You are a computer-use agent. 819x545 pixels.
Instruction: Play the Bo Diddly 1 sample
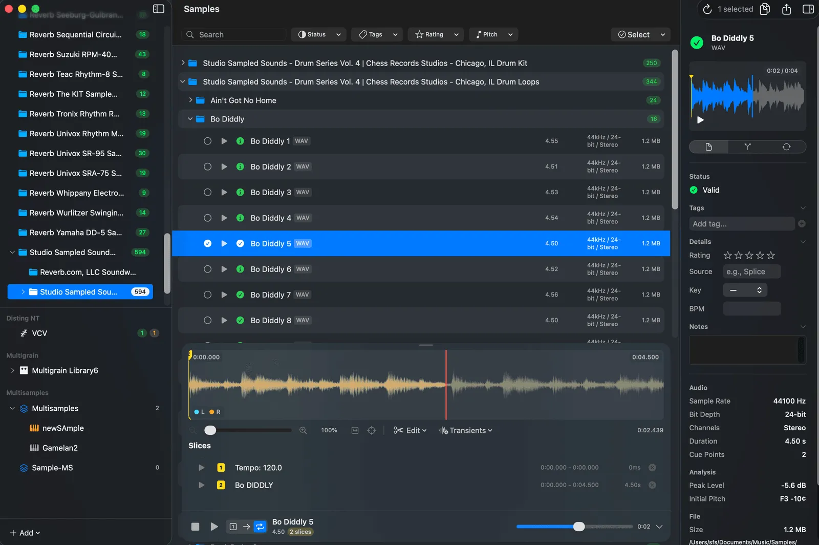click(x=224, y=141)
